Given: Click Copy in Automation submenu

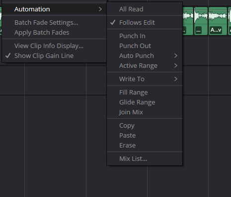Looking at the screenshot, I should click(x=145, y=126).
